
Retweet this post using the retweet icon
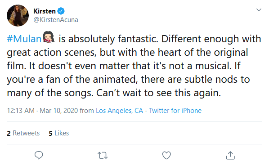103,155
